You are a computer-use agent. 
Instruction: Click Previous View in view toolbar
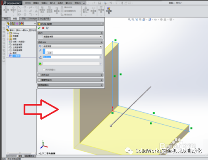tap(137, 20)
